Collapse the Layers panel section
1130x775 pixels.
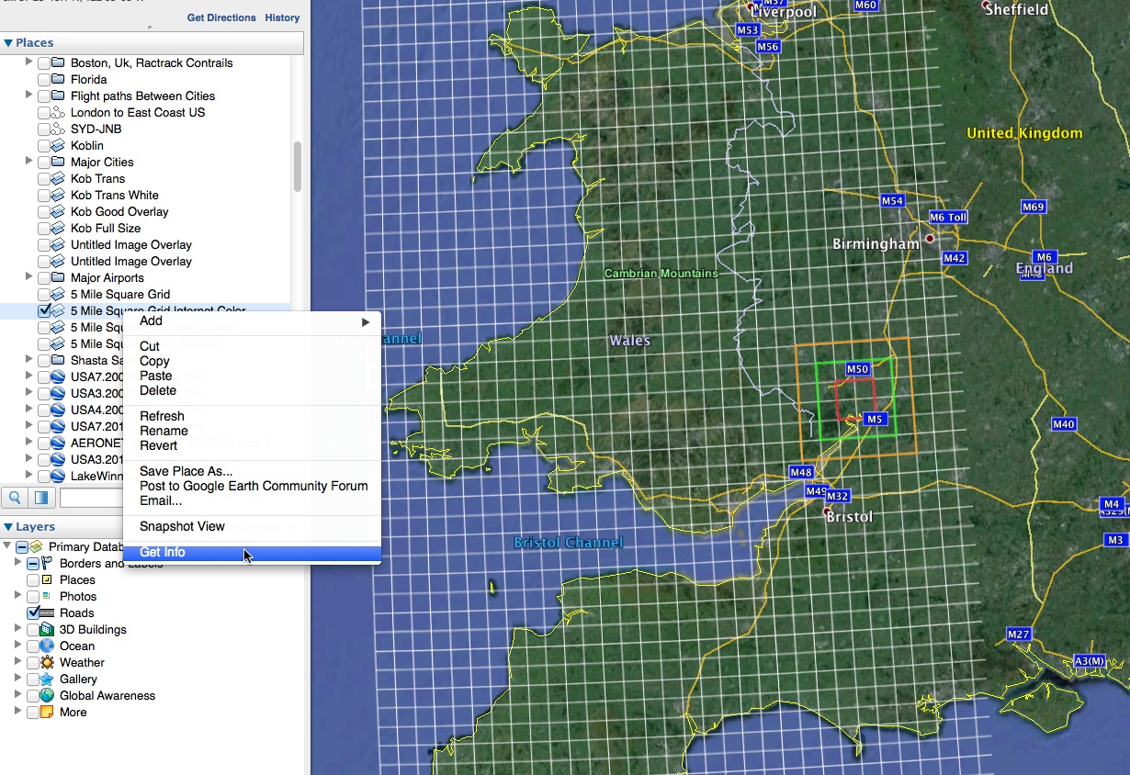[x=8, y=527]
